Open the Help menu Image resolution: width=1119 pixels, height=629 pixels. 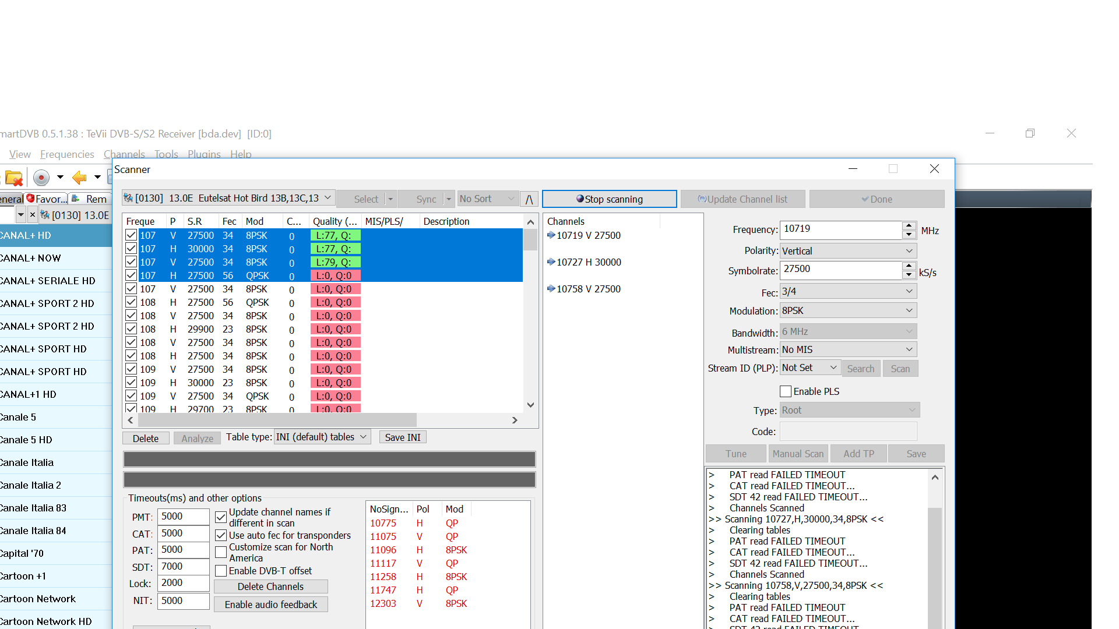pyautogui.click(x=241, y=154)
